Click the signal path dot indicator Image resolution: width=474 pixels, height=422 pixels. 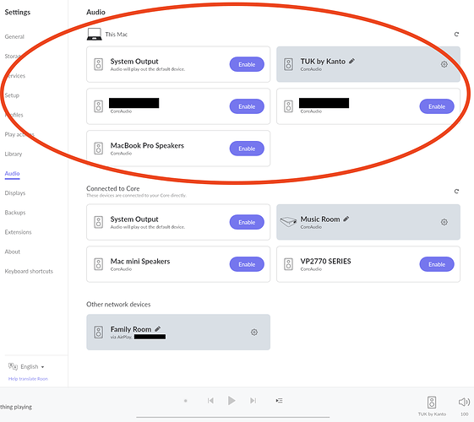click(x=186, y=401)
